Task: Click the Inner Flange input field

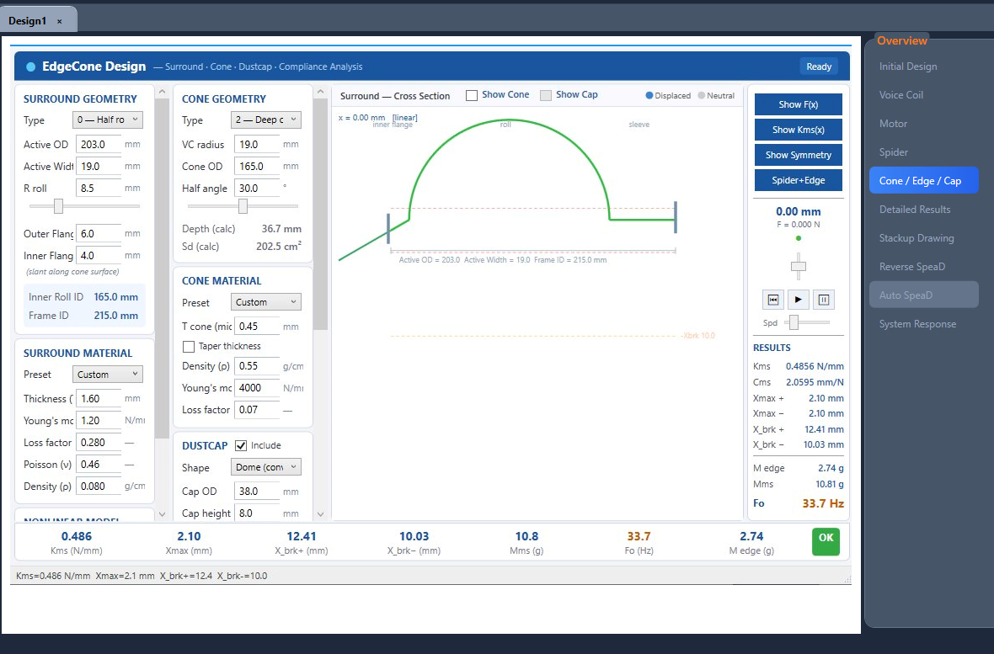Action: pos(99,255)
